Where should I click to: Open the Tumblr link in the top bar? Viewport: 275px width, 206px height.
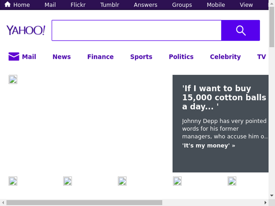110,5
